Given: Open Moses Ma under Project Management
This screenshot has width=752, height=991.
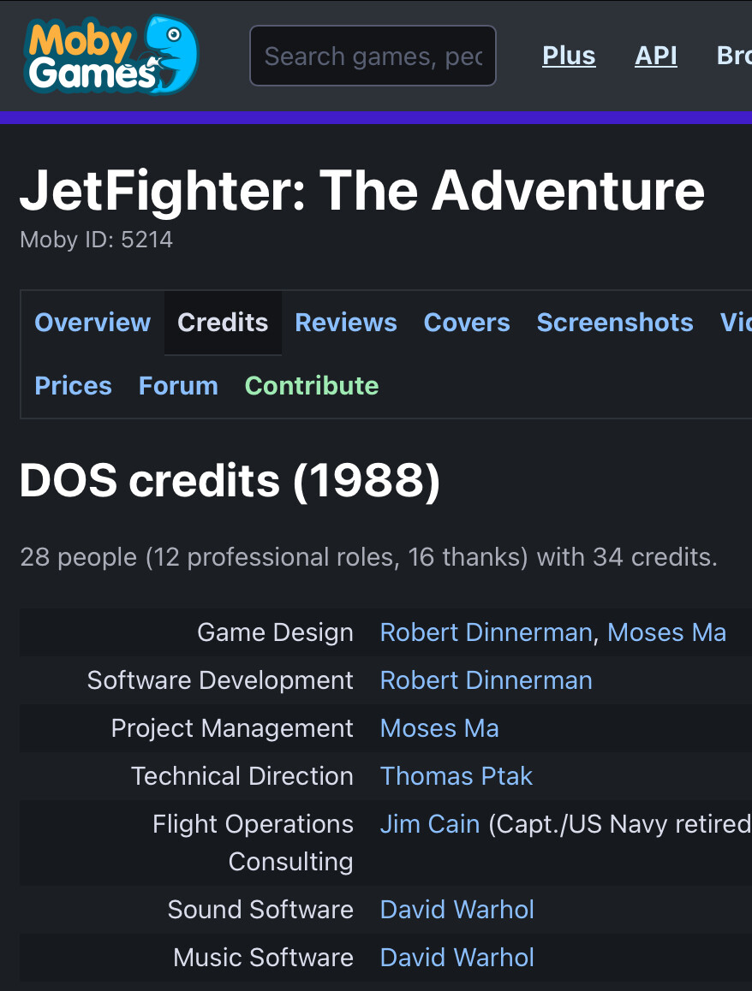Looking at the screenshot, I should pyautogui.click(x=439, y=729).
